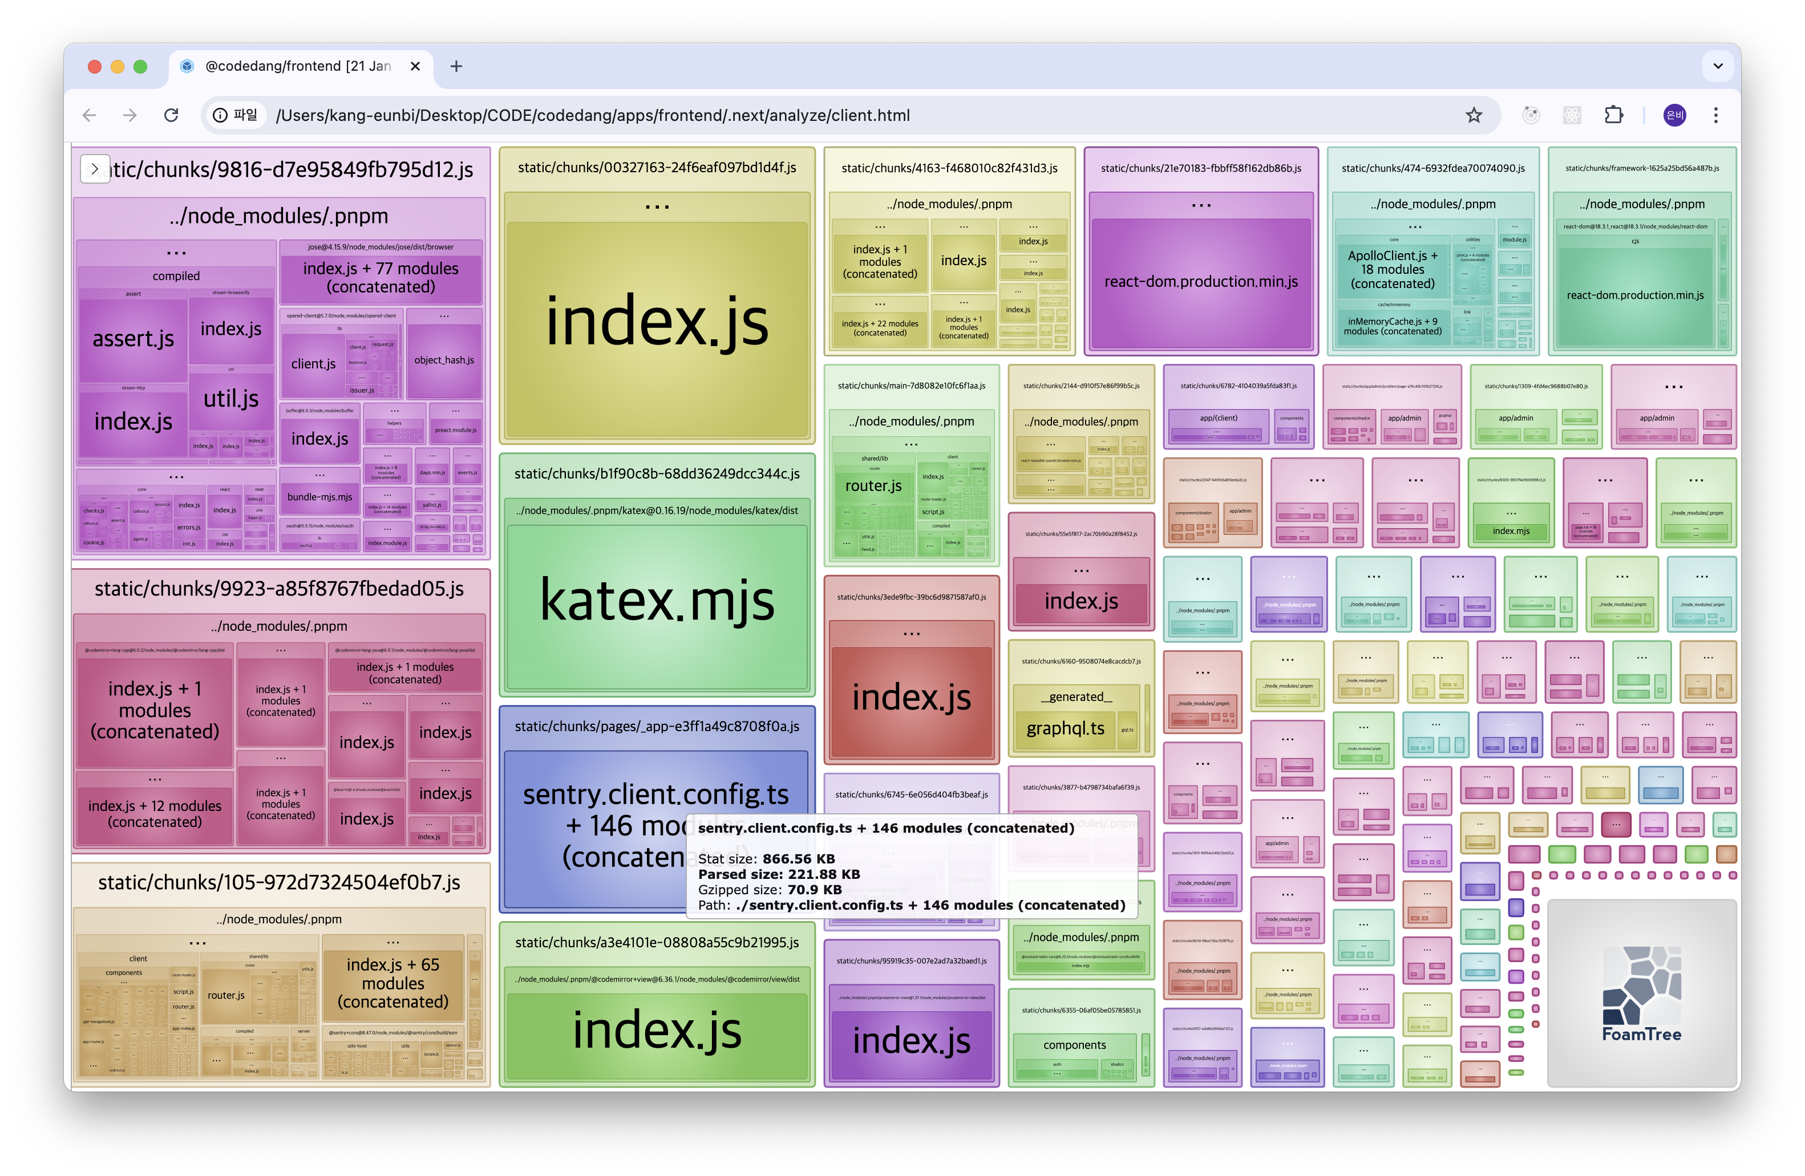This screenshot has height=1176, width=1805.
Task: Click the browser forward arrow
Action: click(x=131, y=115)
